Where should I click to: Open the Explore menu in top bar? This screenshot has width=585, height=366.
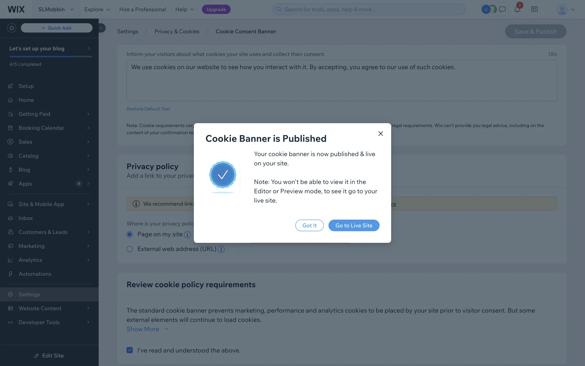(97, 9)
